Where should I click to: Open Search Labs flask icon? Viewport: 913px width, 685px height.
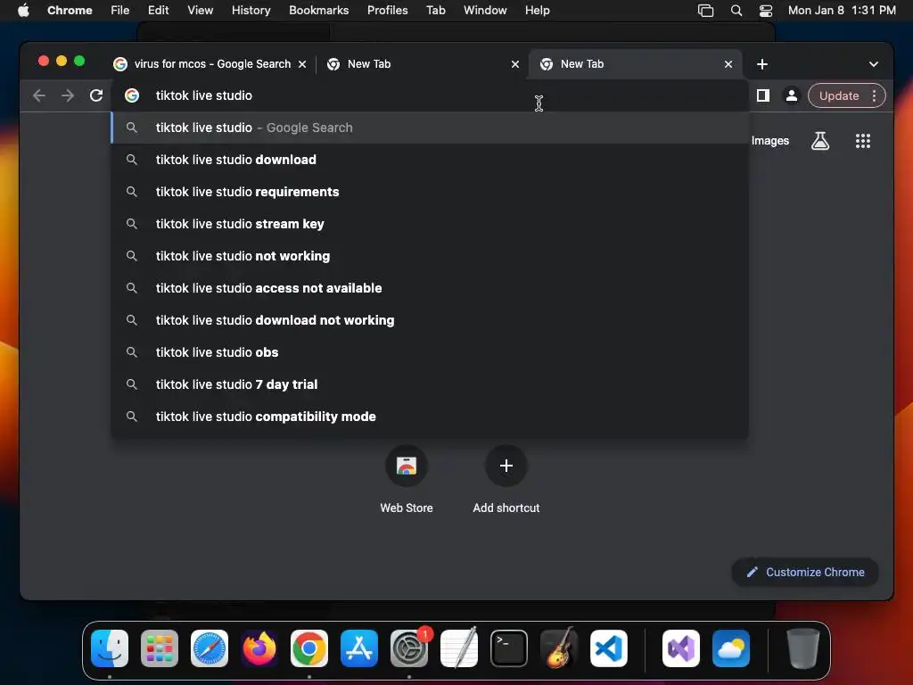[x=820, y=141]
